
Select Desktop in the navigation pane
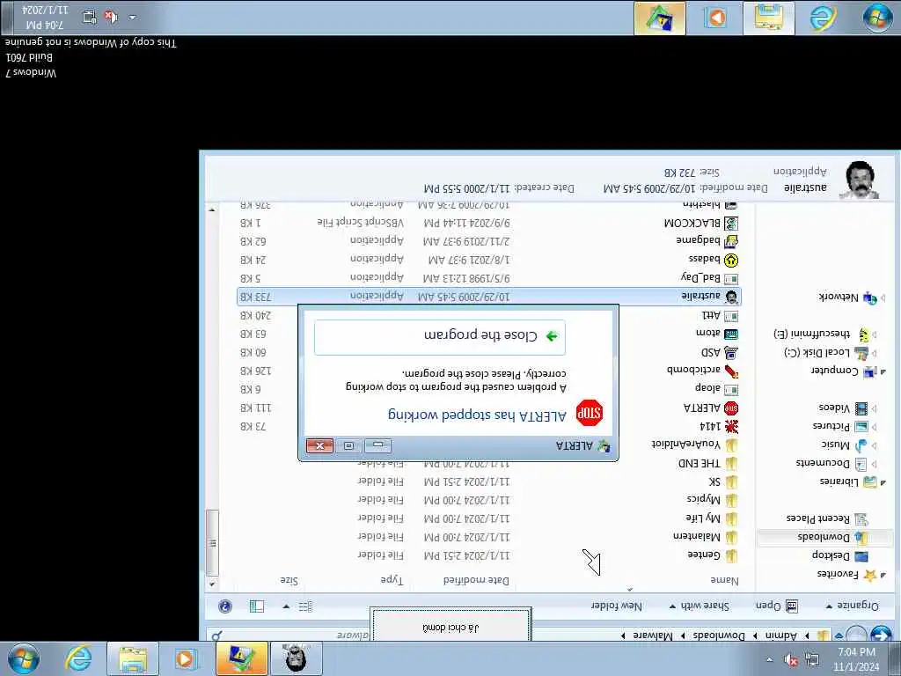[831, 556]
